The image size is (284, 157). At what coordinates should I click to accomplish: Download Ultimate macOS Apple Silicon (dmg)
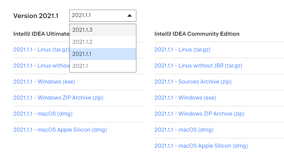[x=60, y=130]
